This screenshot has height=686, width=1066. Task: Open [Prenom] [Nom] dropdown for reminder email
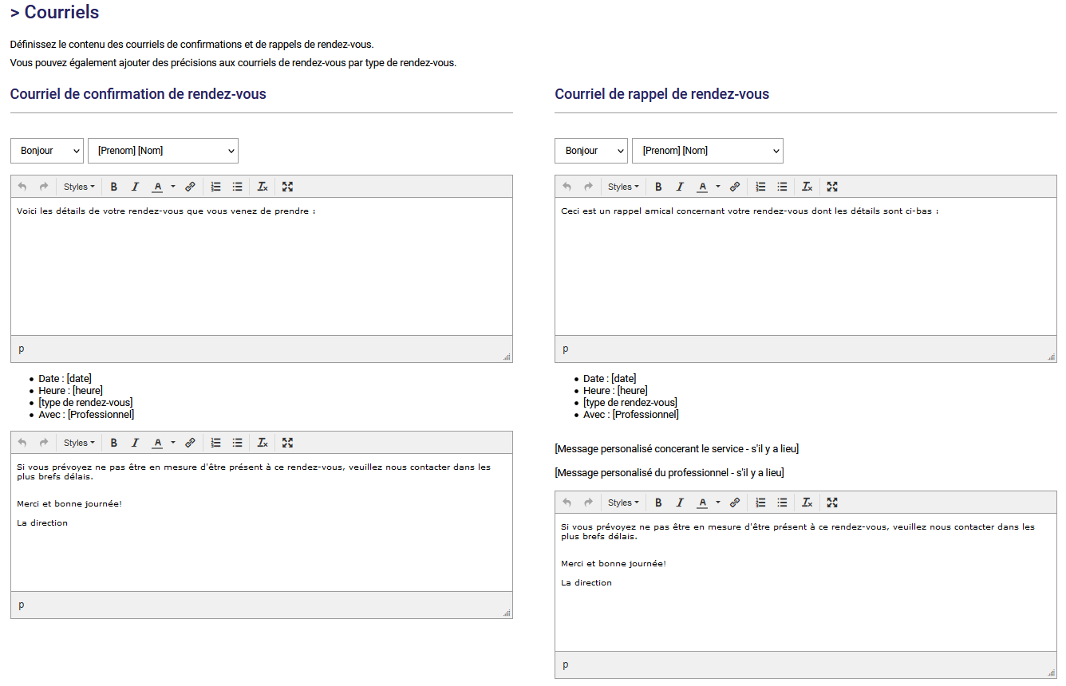click(707, 151)
